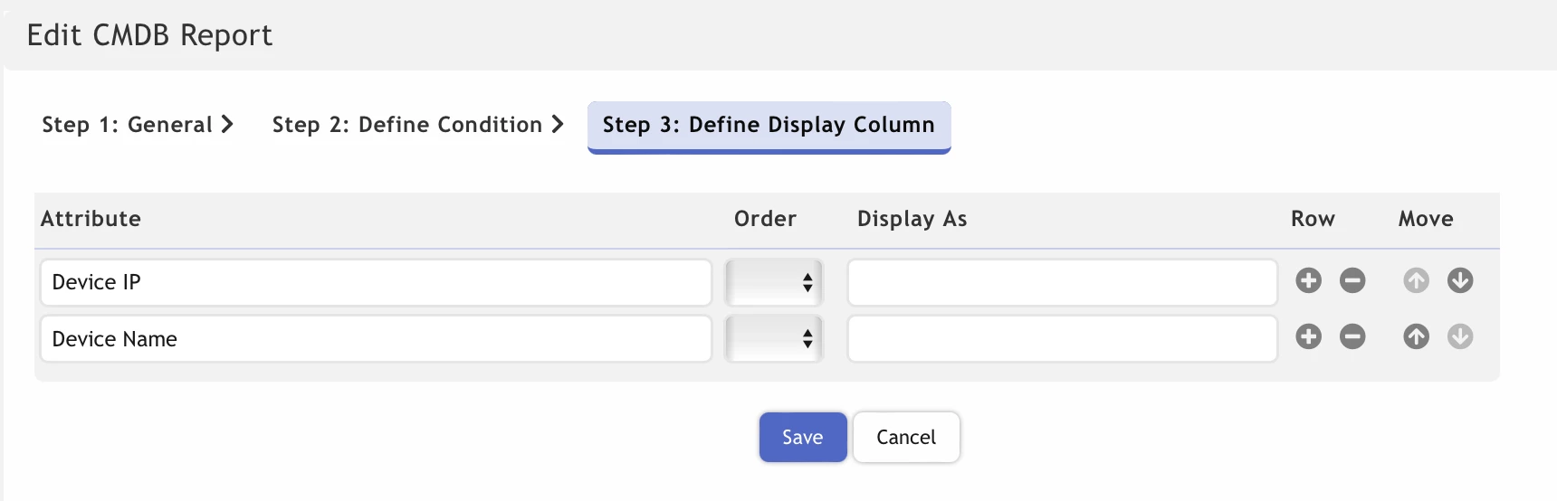
Task: Add a row below Device Name
Action: [1308, 336]
